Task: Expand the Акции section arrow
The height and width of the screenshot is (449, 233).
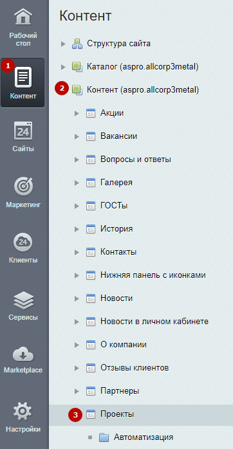Action: (x=77, y=113)
